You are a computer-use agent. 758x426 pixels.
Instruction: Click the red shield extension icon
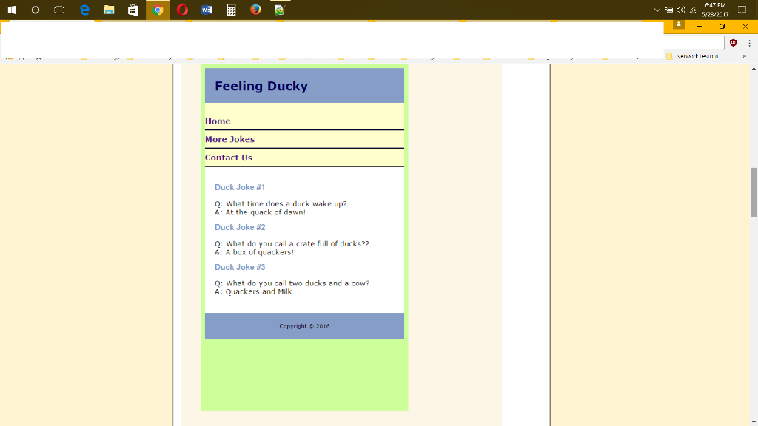[733, 43]
